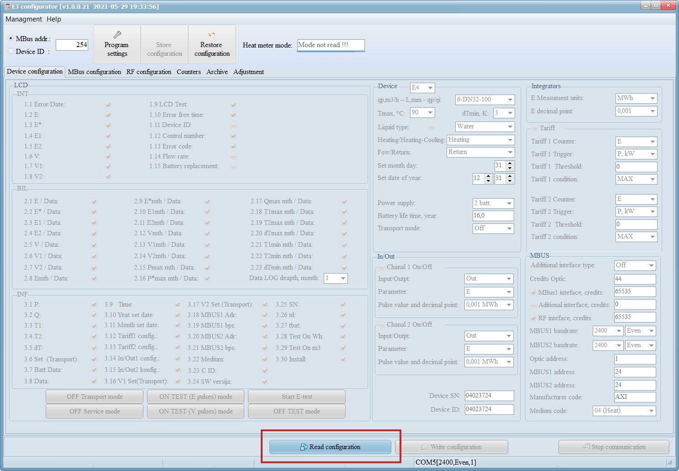The height and width of the screenshot is (471, 679).
Task: Open the Help menu
Action: pyautogui.click(x=54, y=19)
